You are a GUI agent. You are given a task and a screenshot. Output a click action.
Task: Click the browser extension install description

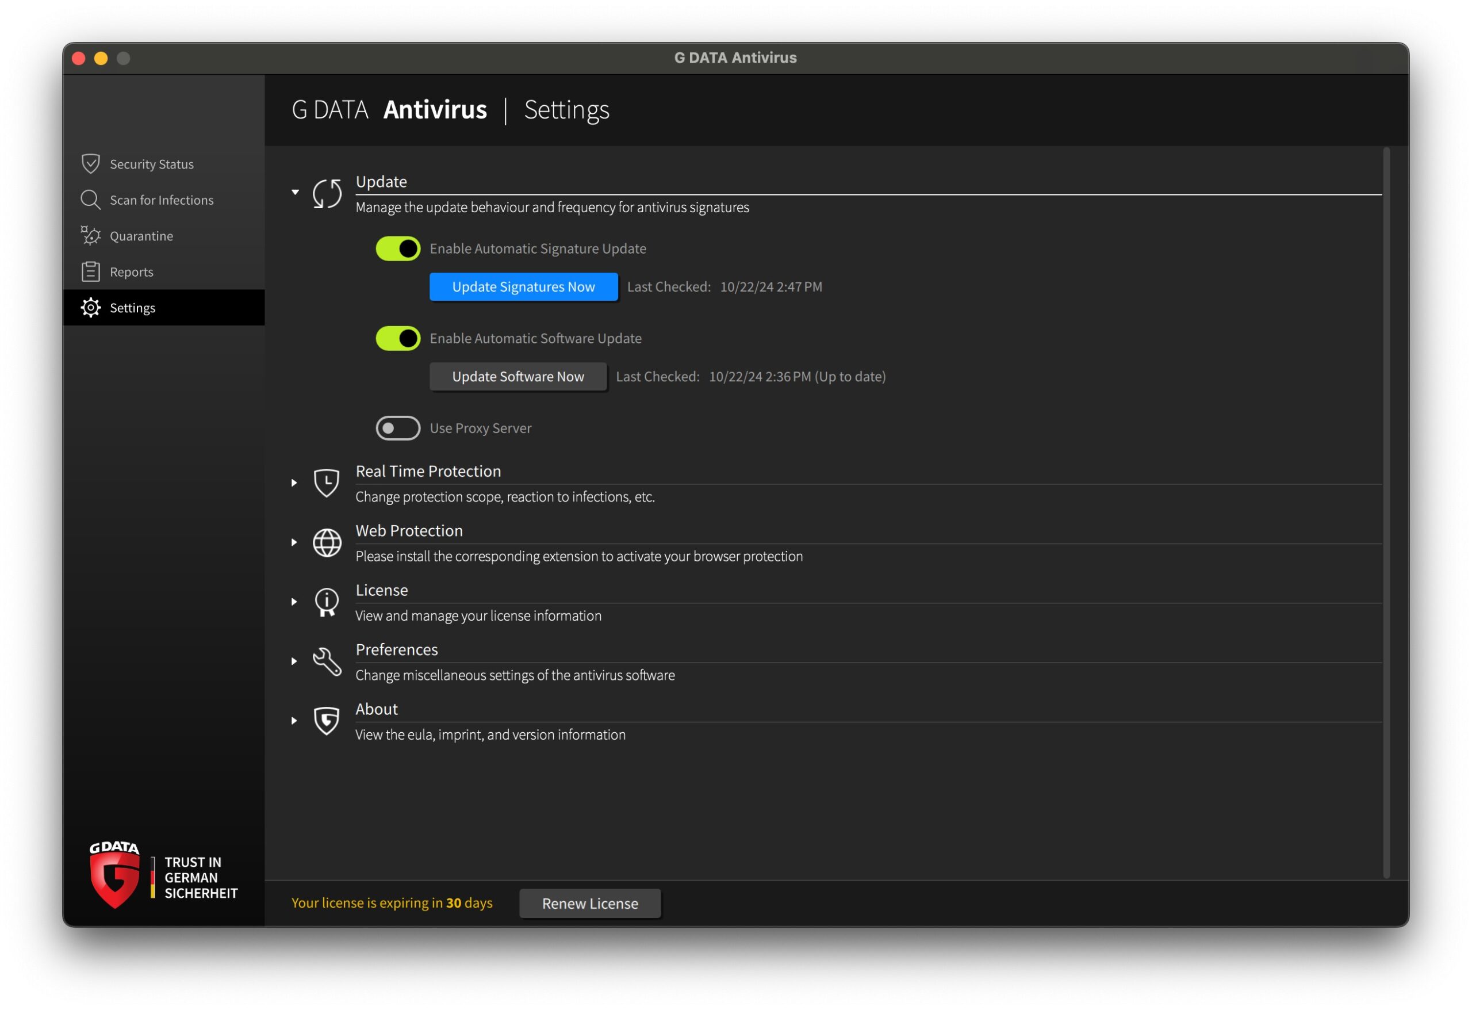(x=579, y=556)
